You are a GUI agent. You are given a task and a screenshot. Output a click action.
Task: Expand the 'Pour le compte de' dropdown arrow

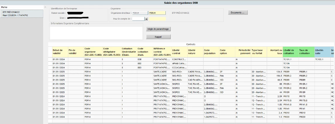(147, 19)
